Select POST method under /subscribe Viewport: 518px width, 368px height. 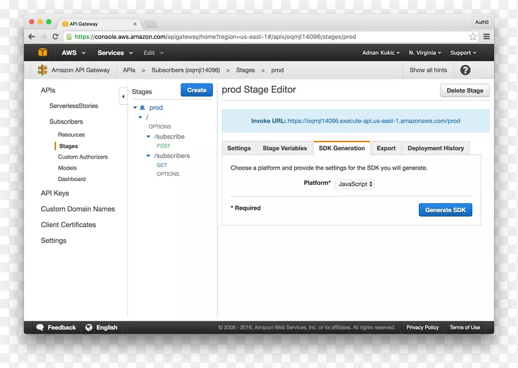163,146
